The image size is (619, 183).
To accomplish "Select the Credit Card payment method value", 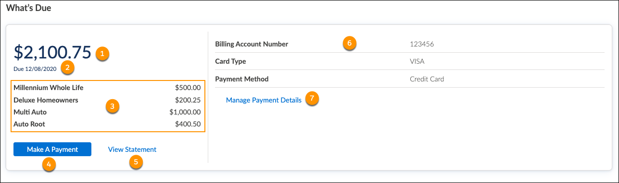I will (x=427, y=79).
